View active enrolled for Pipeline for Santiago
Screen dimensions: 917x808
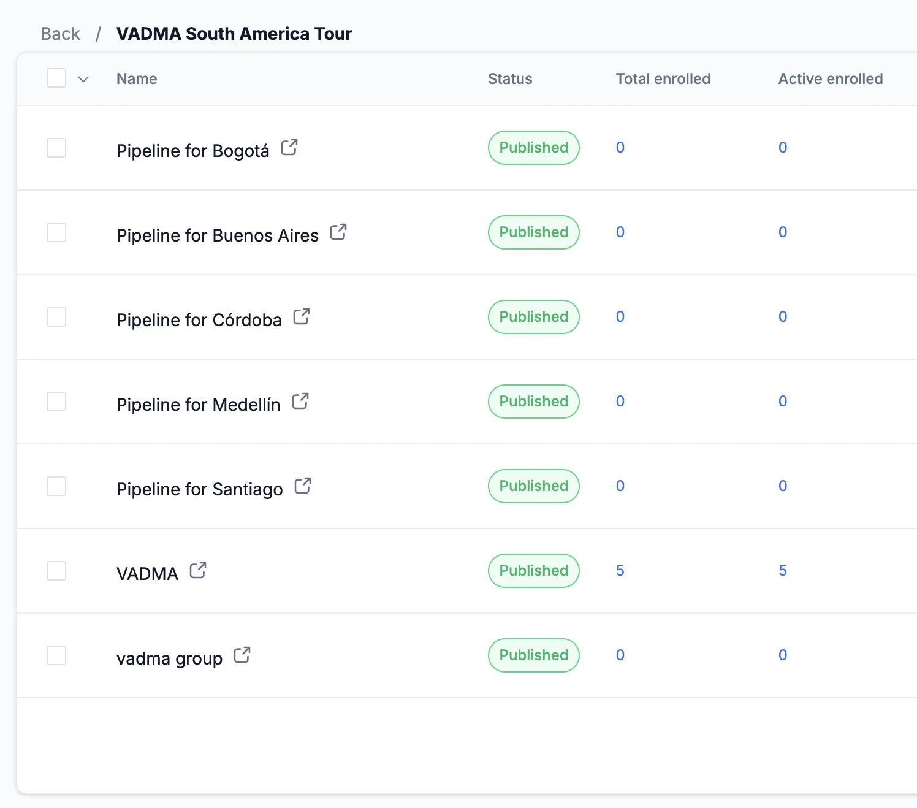point(783,486)
